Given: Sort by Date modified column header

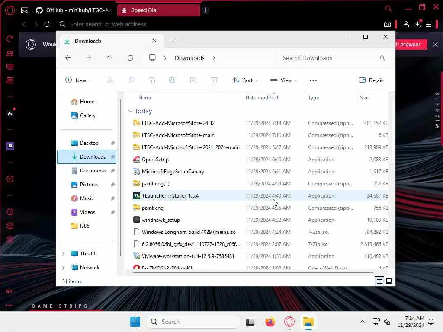Looking at the screenshot, I should tap(262, 98).
